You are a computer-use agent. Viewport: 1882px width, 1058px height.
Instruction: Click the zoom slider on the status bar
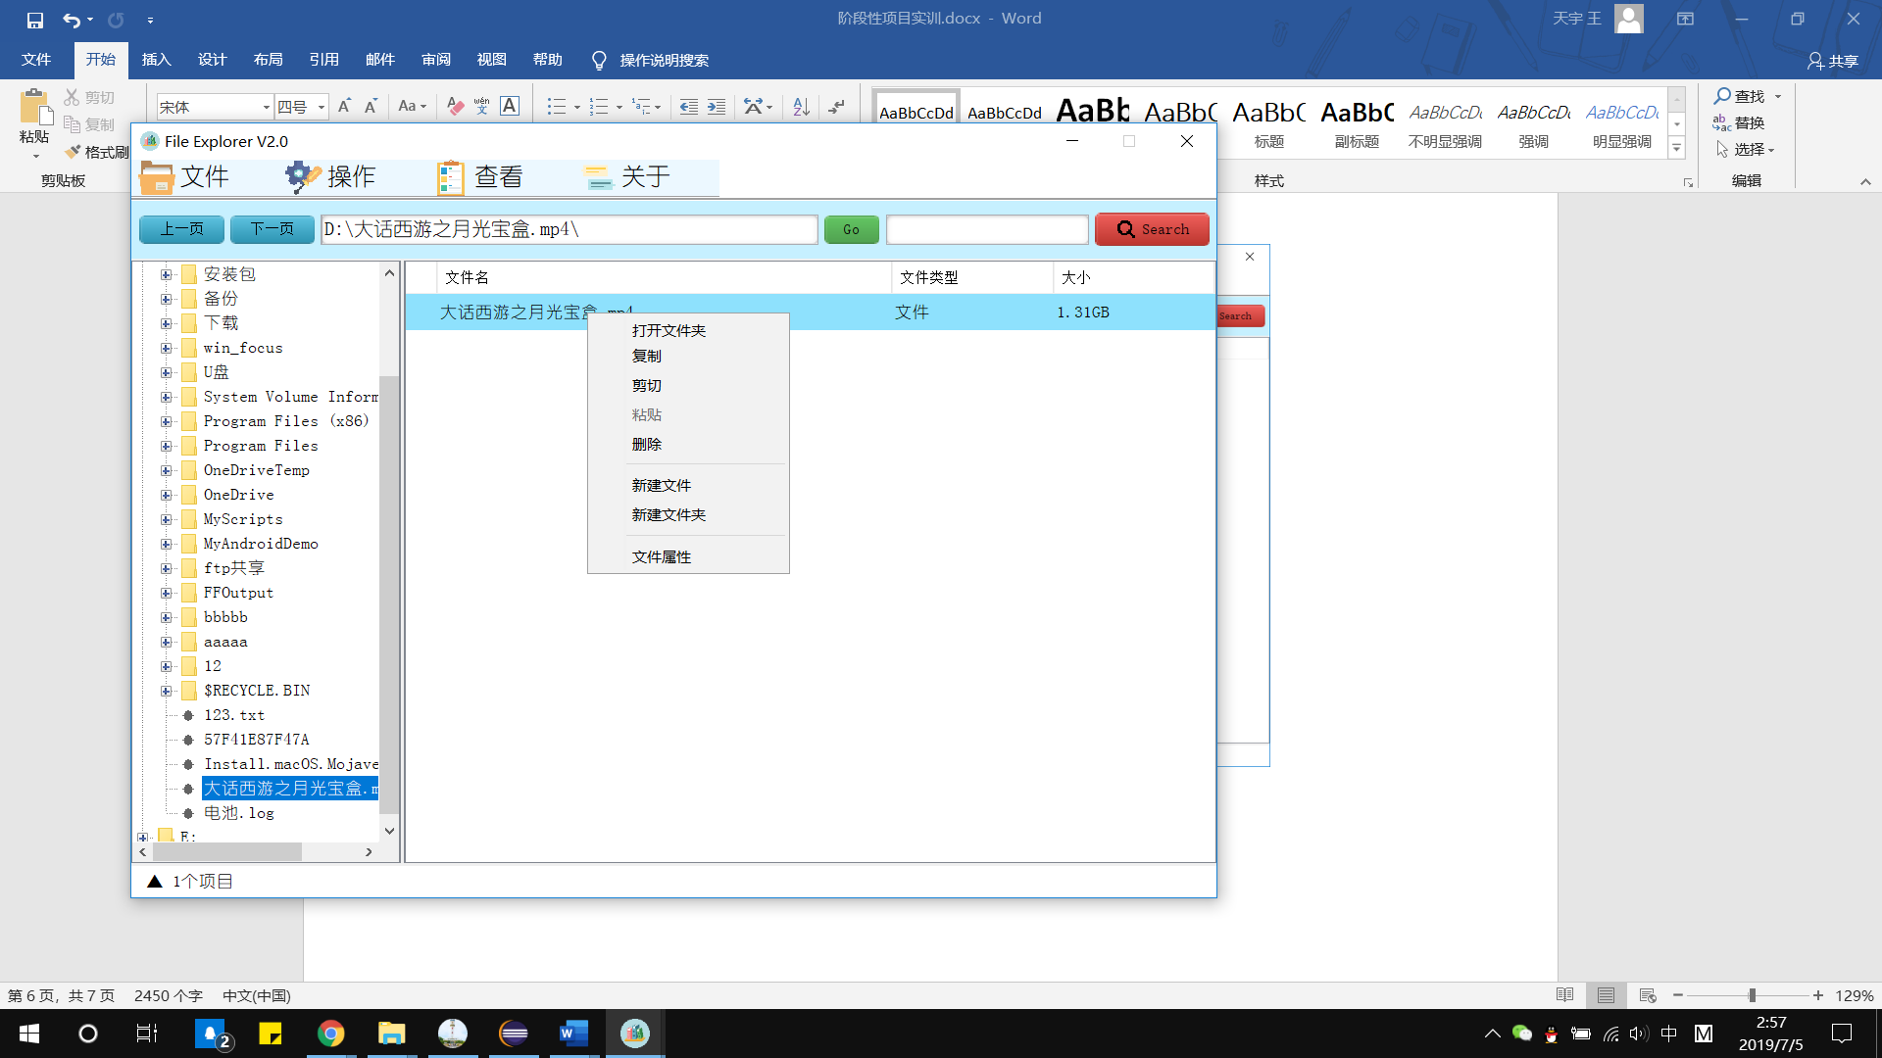point(1755,995)
